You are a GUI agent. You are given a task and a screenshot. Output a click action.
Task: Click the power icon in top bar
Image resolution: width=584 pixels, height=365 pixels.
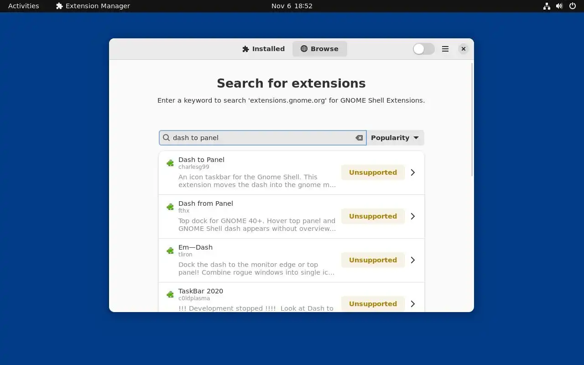click(573, 6)
